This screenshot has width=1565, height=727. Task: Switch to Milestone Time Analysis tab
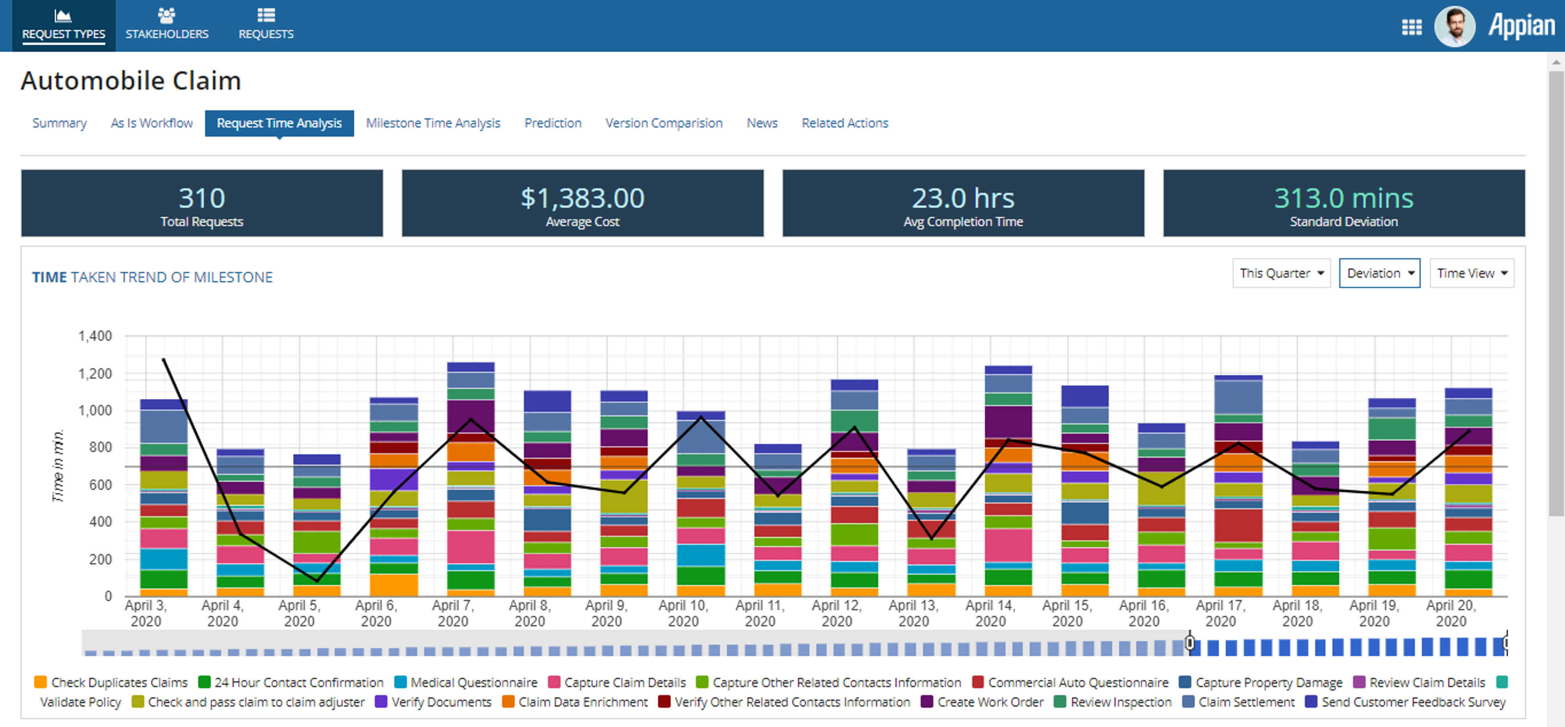tap(433, 123)
